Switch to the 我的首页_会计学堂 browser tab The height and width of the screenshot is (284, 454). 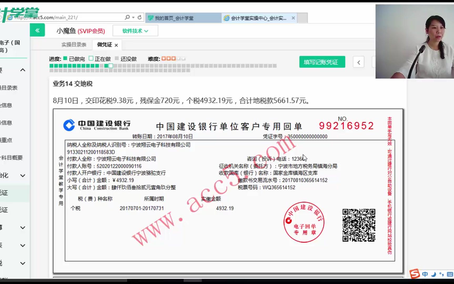click(x=174, y=18)
